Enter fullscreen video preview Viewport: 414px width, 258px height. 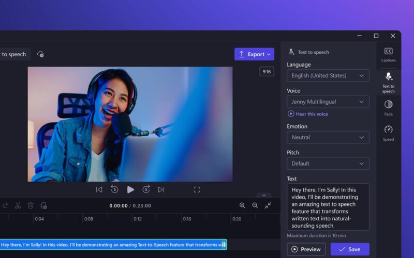pyautogui.click(x=197, y=190)
